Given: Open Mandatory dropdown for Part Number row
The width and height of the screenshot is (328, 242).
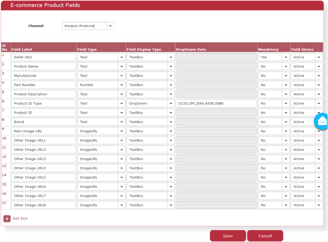Looking at the screenshot, I should pos(286,85).
